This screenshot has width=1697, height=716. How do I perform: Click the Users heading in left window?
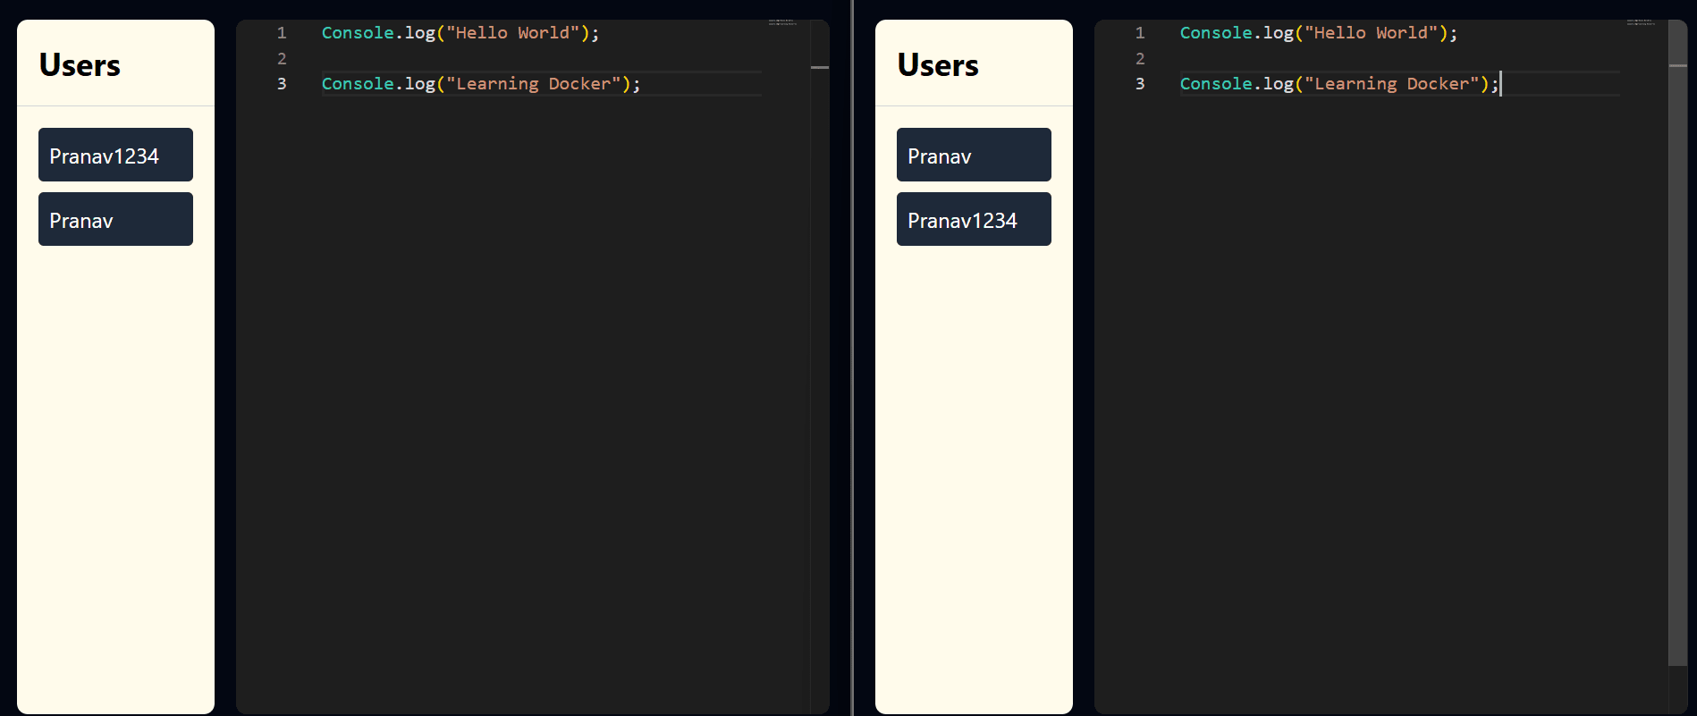[x=80, y=65]
